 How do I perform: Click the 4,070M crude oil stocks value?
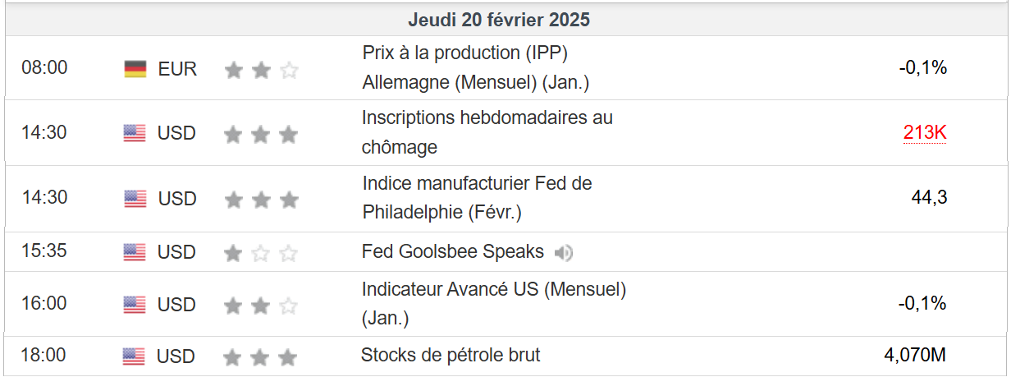[915, 356]
